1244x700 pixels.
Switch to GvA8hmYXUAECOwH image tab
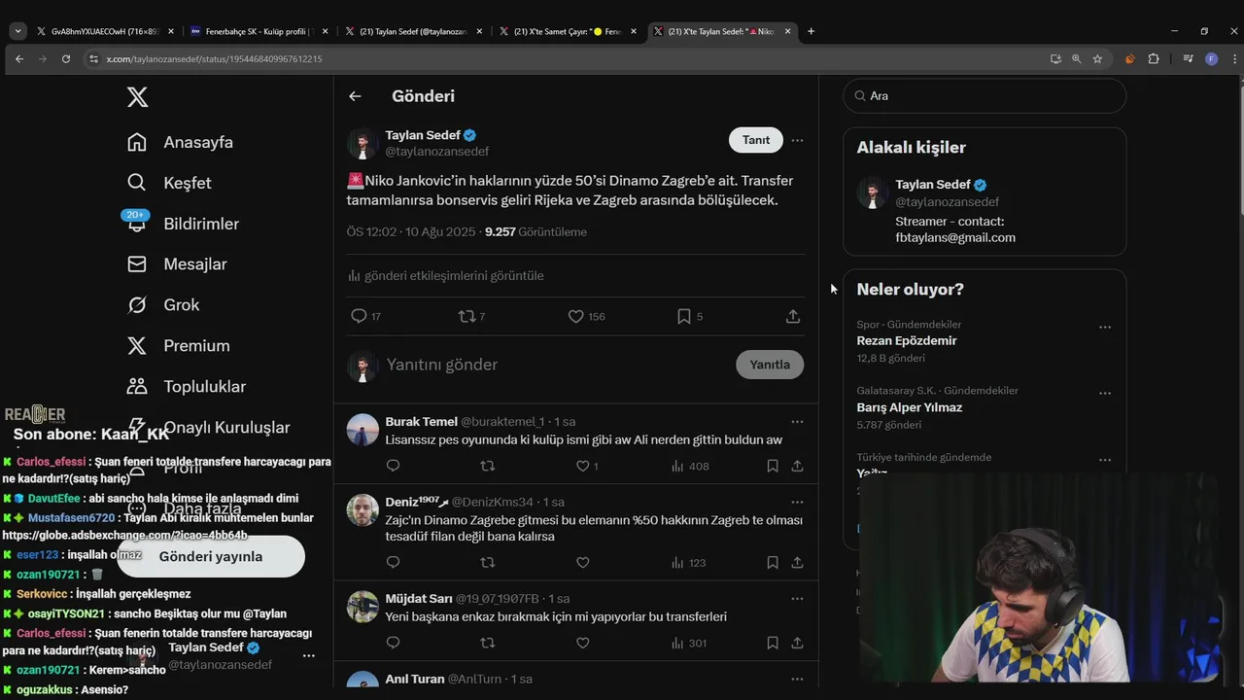pyautogui.click(x=105, y=31)
